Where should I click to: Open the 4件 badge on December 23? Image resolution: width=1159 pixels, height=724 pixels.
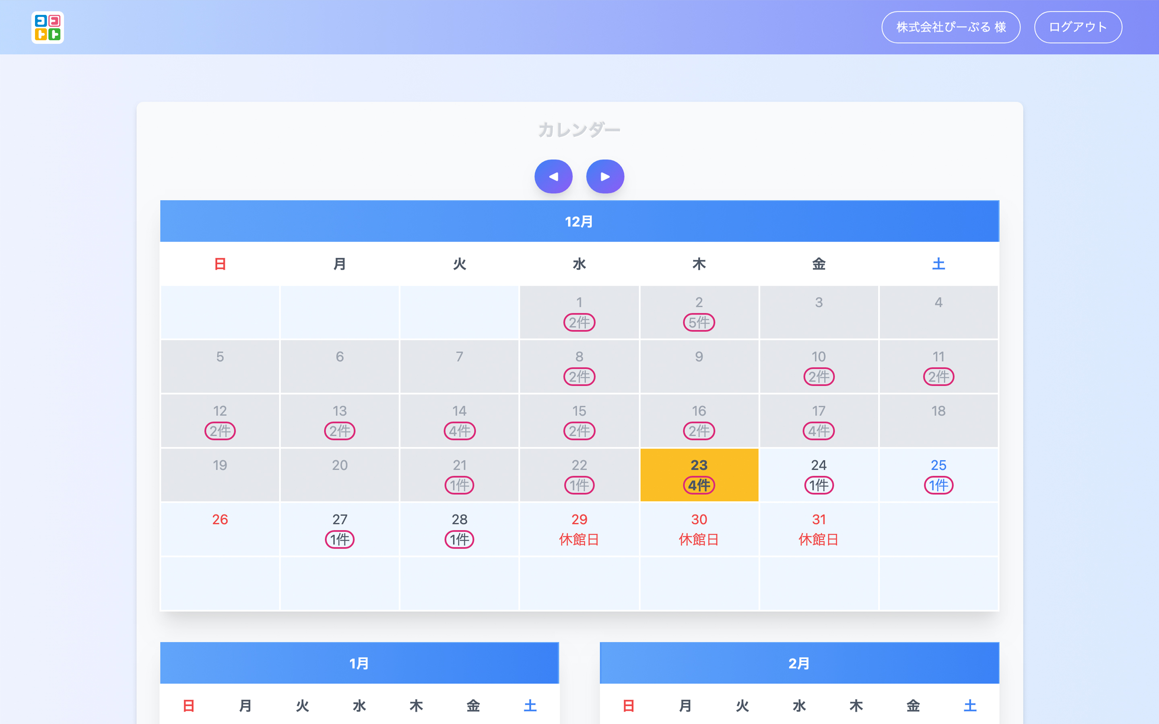coord(699,485)
